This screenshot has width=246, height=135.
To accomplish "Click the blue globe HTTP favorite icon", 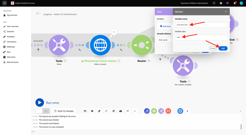I will [x=180, y=111].
